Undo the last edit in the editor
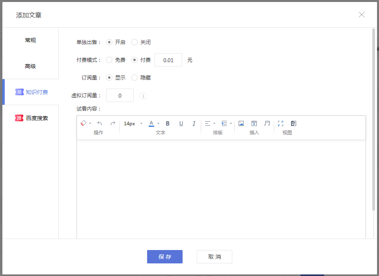 100,123
